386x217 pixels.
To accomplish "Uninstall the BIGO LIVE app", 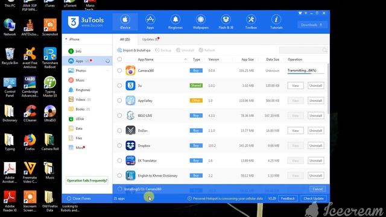I will 316,116.
